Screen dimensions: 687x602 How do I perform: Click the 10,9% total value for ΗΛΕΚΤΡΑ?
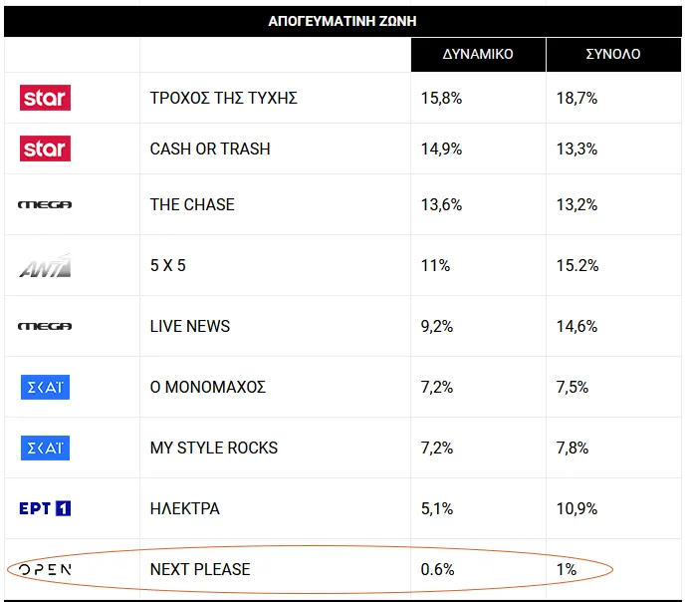pos(577,508)
